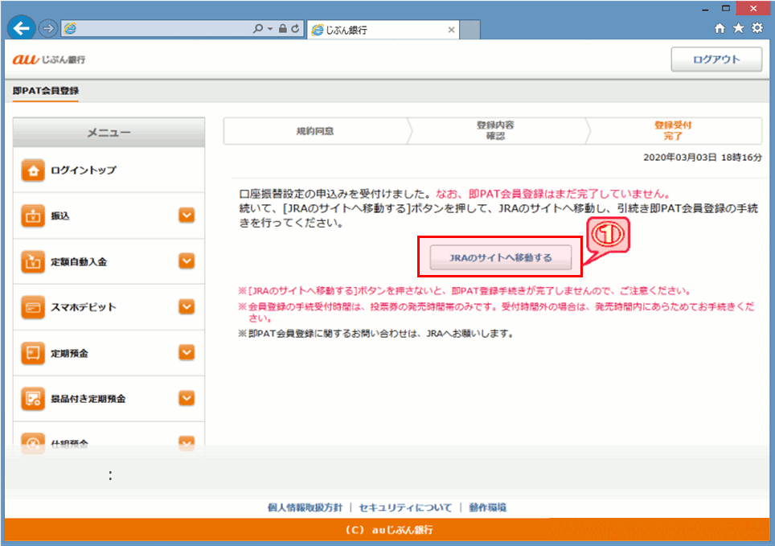
Task: Click the (C) auじぶん銀行 footer text
Action: pos(389,530)
